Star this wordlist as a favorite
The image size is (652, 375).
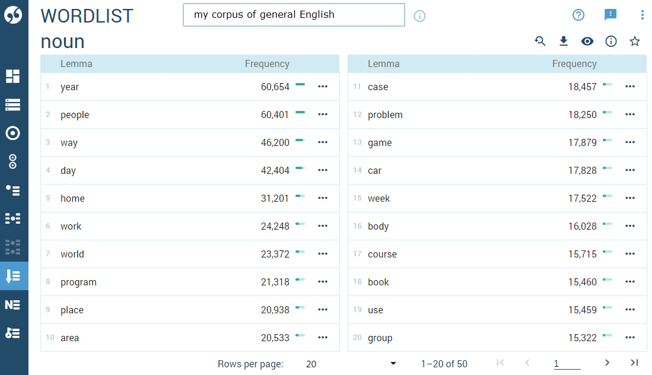click(x=635, y=41)
